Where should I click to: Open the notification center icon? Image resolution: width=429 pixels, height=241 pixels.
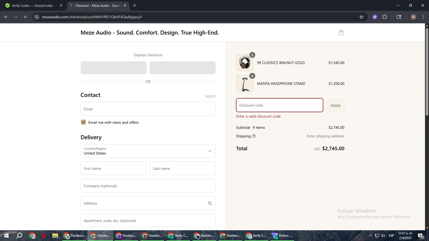point(421,236)
